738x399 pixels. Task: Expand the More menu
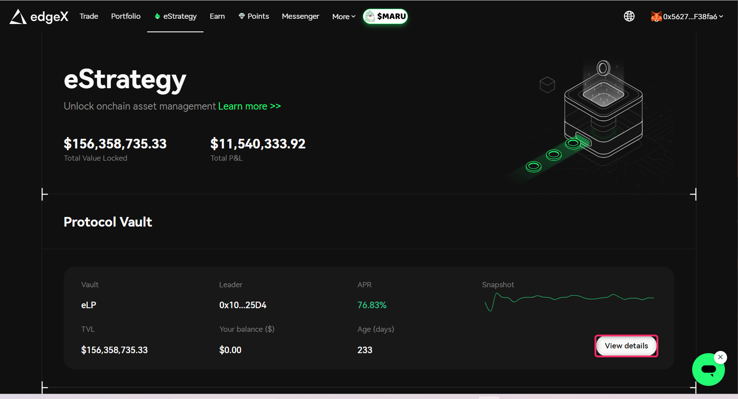pos(344,17)
